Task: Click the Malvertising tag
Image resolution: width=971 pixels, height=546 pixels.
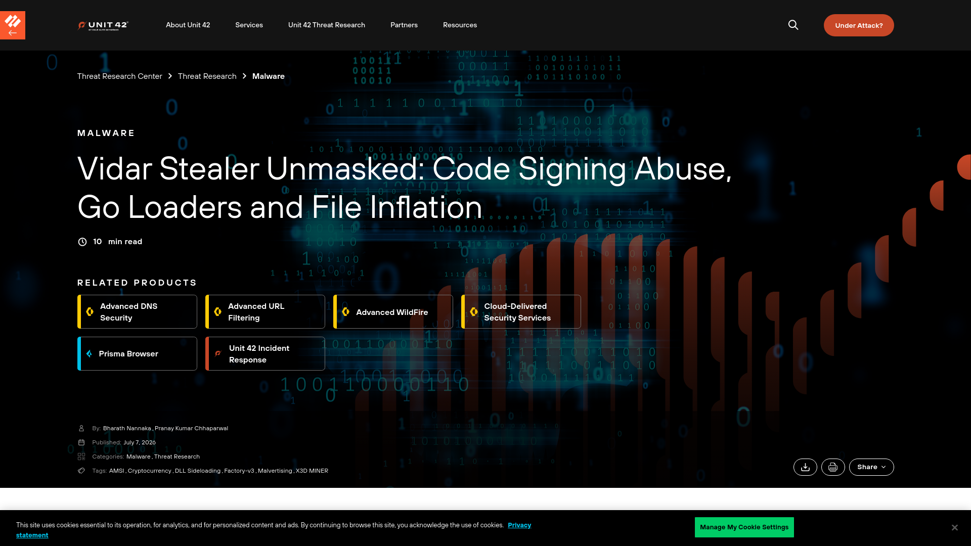Action: click(x=275, y=471)
